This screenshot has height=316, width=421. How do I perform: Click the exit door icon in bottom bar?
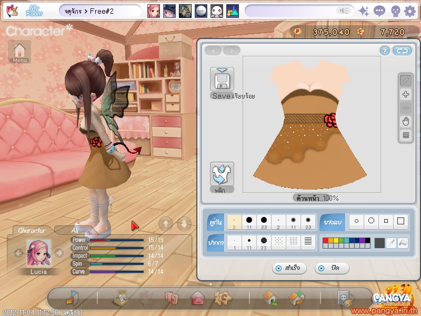[x=72, y=298]
